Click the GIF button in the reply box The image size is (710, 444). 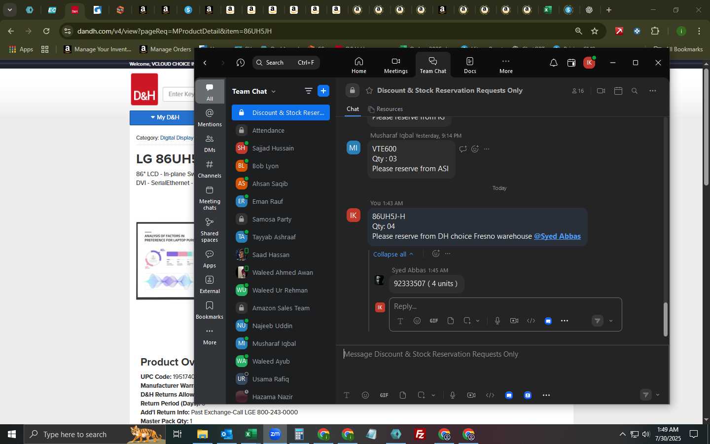coord(434,321)
